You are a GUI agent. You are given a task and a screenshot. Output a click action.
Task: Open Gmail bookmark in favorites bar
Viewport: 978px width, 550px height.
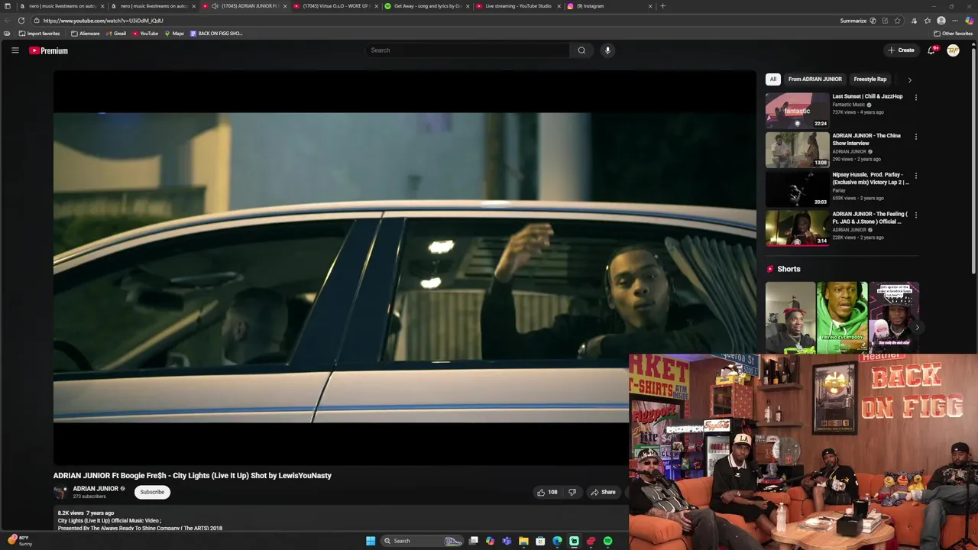point(116,34)
